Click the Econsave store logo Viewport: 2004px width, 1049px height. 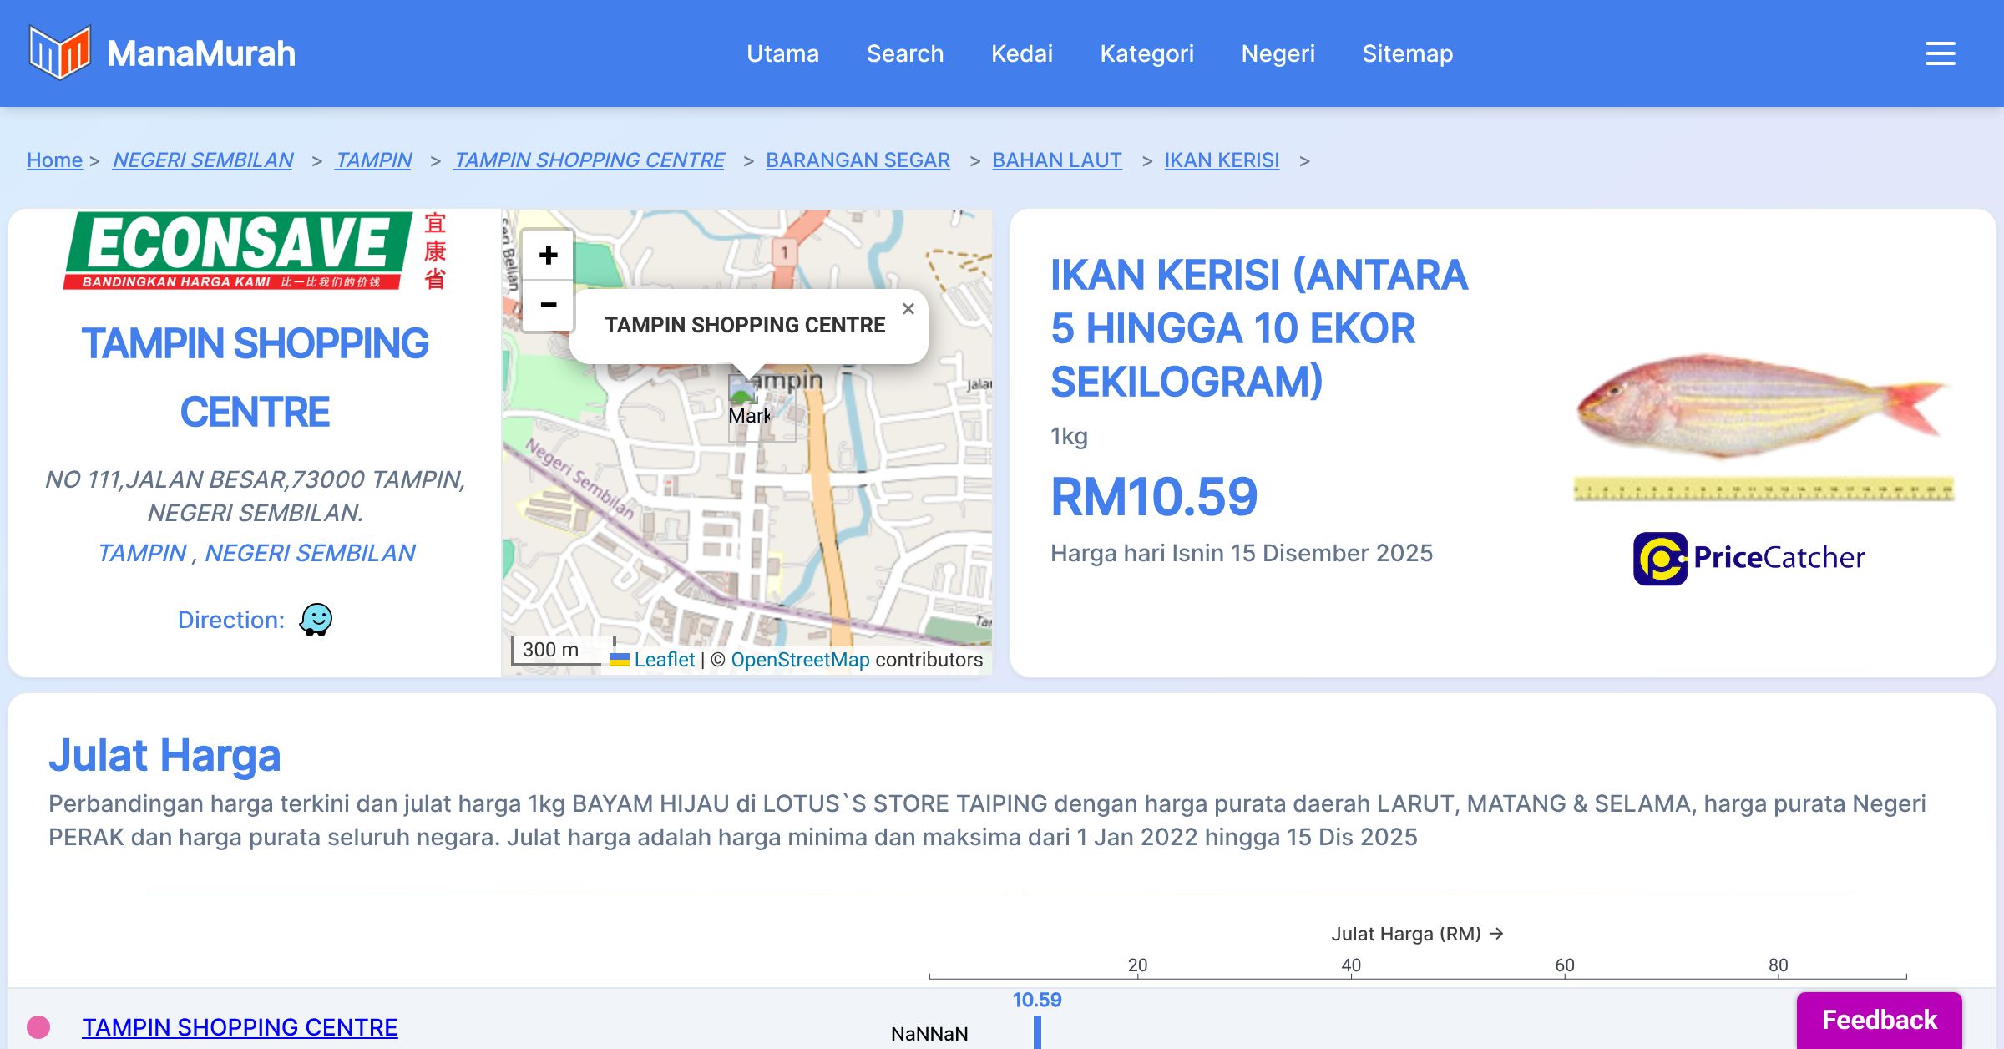pos(254,250)
